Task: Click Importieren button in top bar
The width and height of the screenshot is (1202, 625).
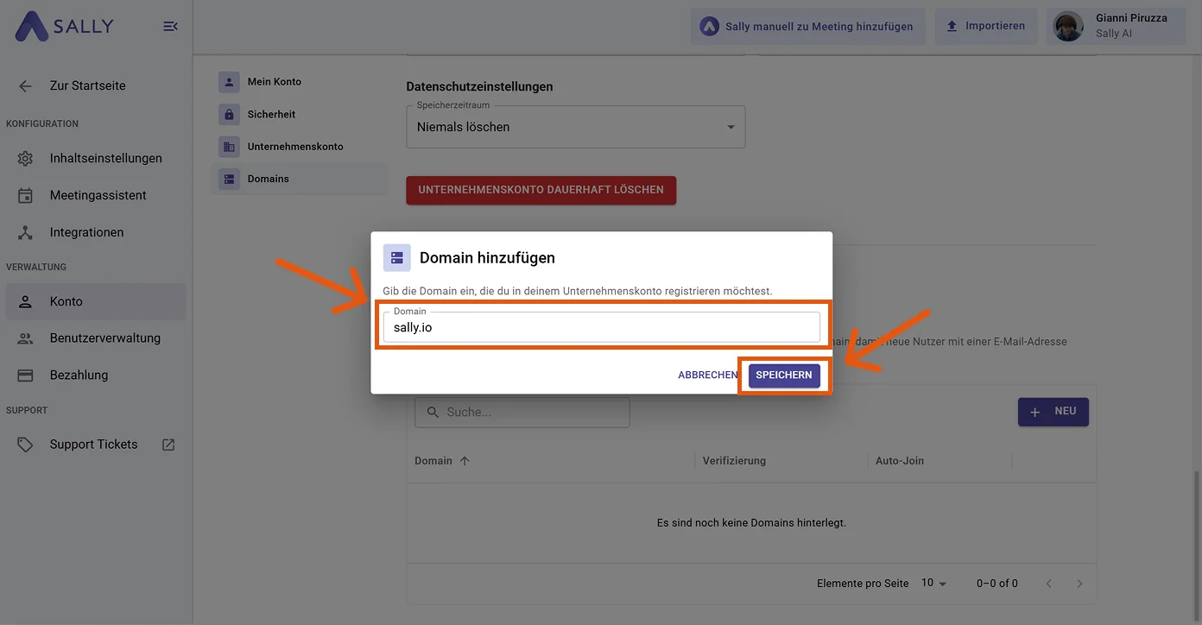Action: pyautogui.click(x=986, y=27)
